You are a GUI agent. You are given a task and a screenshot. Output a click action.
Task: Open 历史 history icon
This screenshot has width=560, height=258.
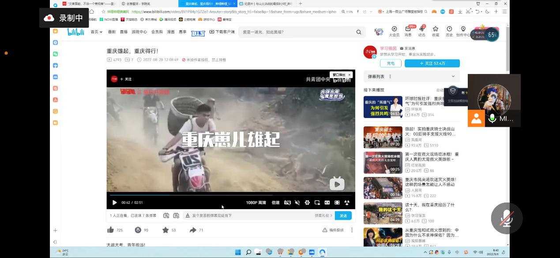449,31
